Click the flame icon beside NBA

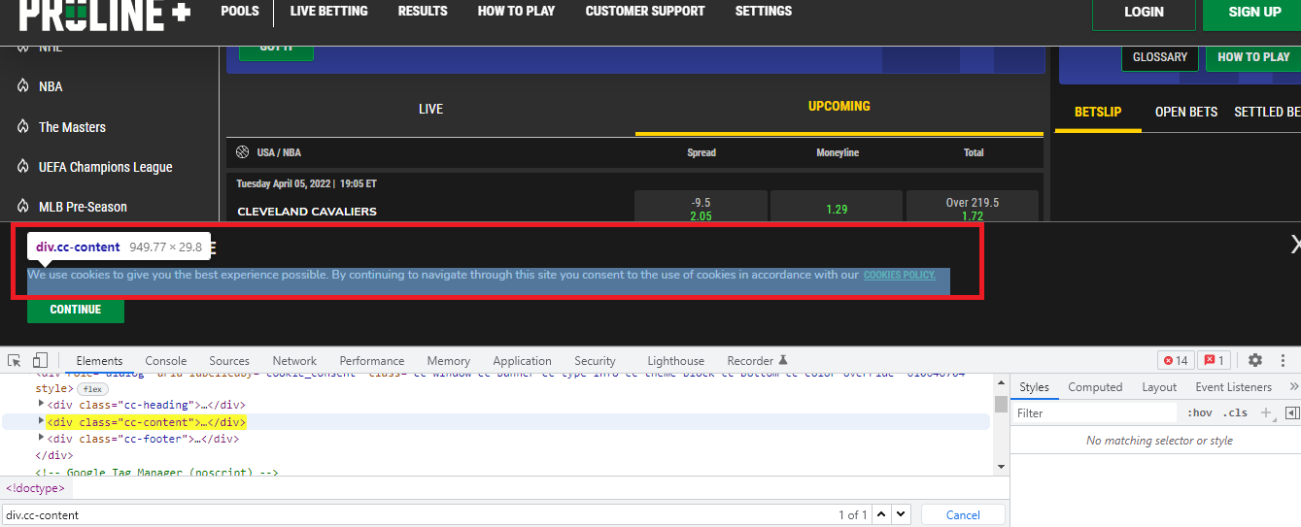(x=22, y=86)
